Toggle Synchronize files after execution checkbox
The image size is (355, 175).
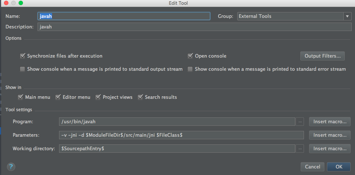pos(23,56)
